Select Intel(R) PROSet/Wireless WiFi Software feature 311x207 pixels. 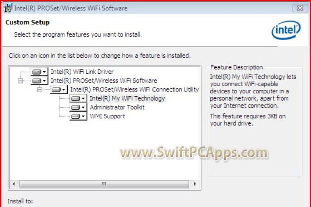click(x=104, y=81)
